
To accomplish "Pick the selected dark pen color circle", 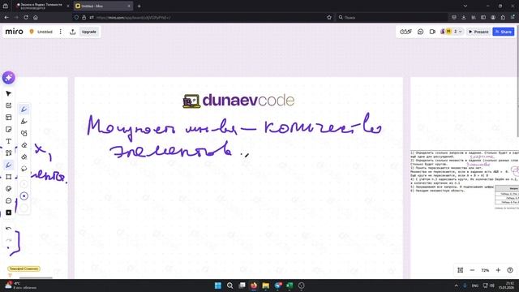I will [x=24, y=196].
